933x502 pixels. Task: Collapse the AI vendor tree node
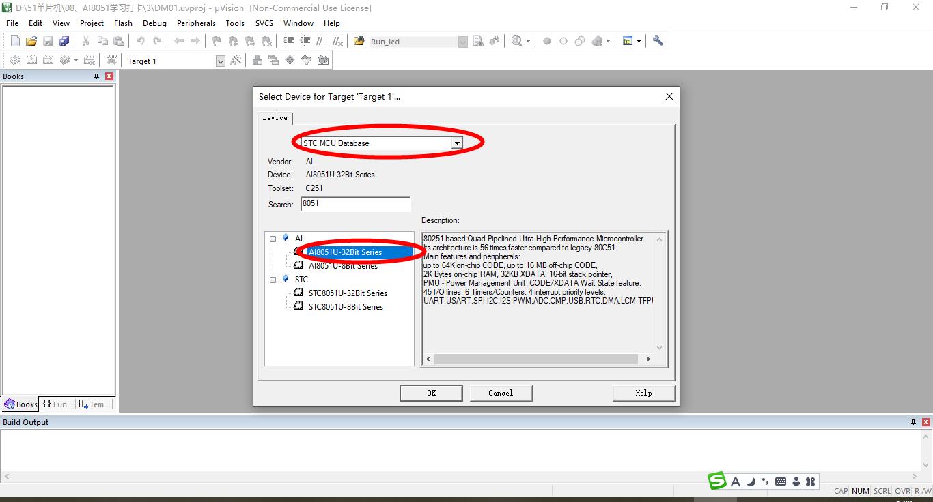click(273, 239)
